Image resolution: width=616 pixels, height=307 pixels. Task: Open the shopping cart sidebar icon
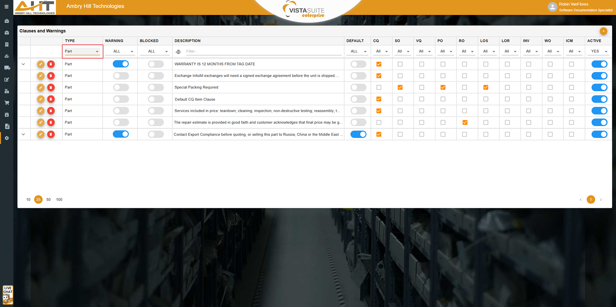[7, 103]
